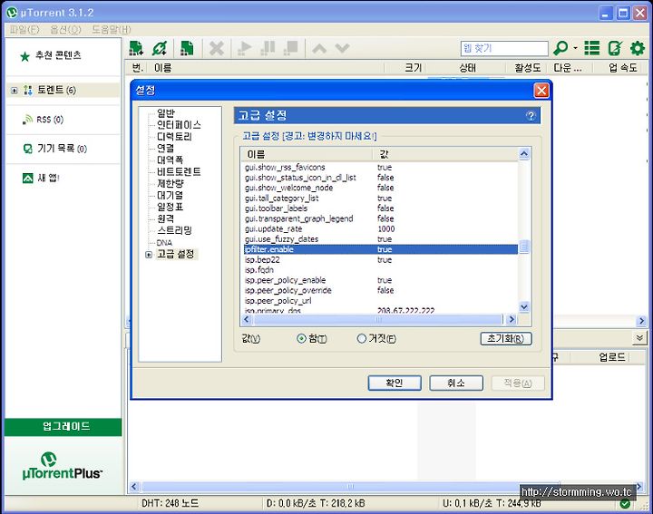Select Connection category in settings tree
Image resolution: width=653 pixels, height=514 pixels.
pos(165,148)
